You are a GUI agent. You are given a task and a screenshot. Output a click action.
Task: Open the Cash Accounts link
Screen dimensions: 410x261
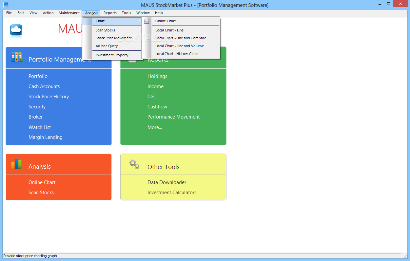[x=44, y=86]
